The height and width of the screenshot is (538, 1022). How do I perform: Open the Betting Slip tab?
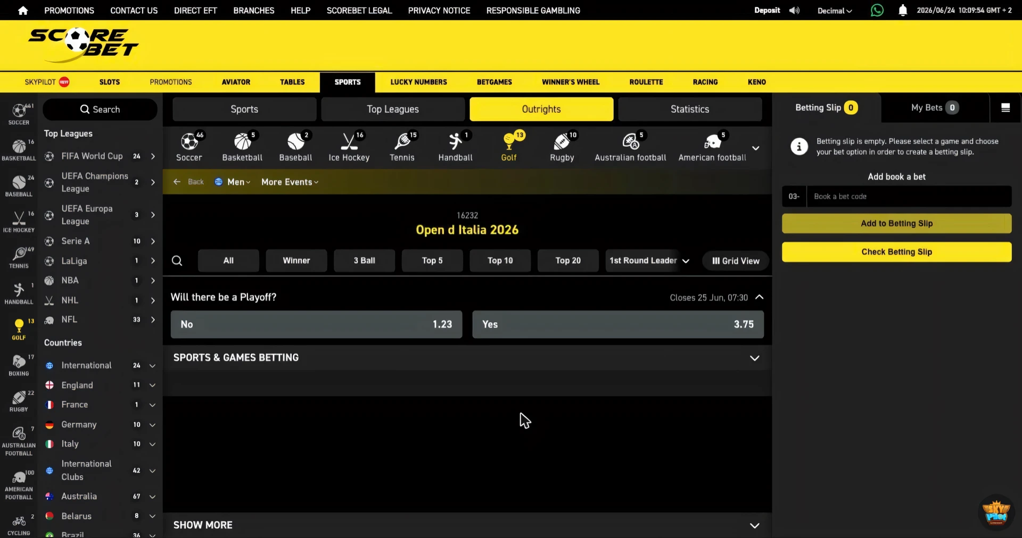tap(826, 108)
